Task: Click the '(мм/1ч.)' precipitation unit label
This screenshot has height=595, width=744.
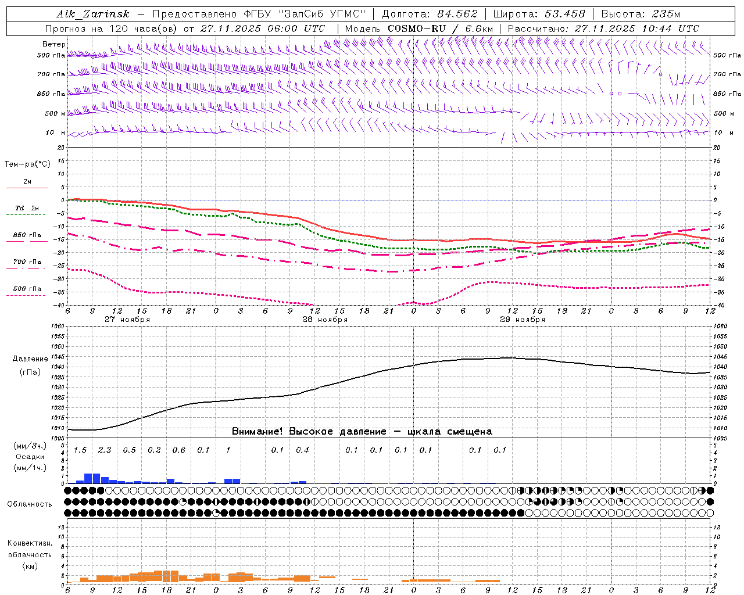Action: (x=30, y=467)
